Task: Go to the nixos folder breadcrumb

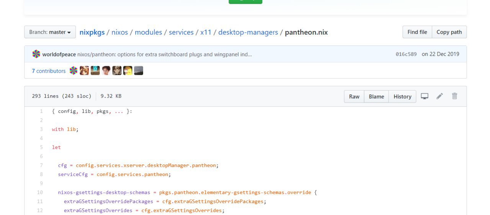Action: pyautogui.click(x=119, y=32)
